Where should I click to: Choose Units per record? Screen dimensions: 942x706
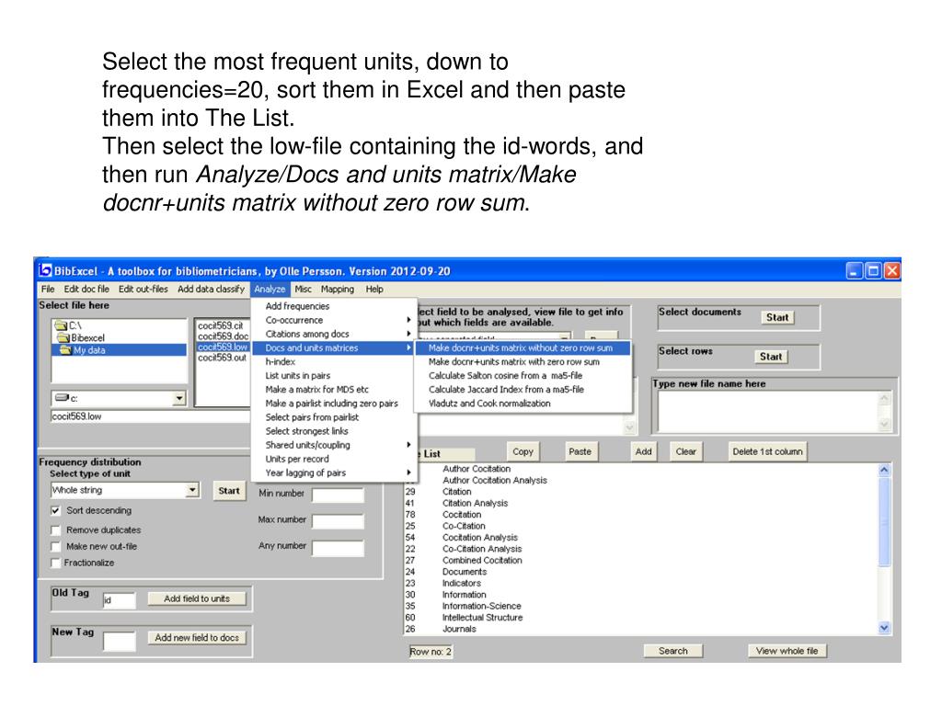333,459
